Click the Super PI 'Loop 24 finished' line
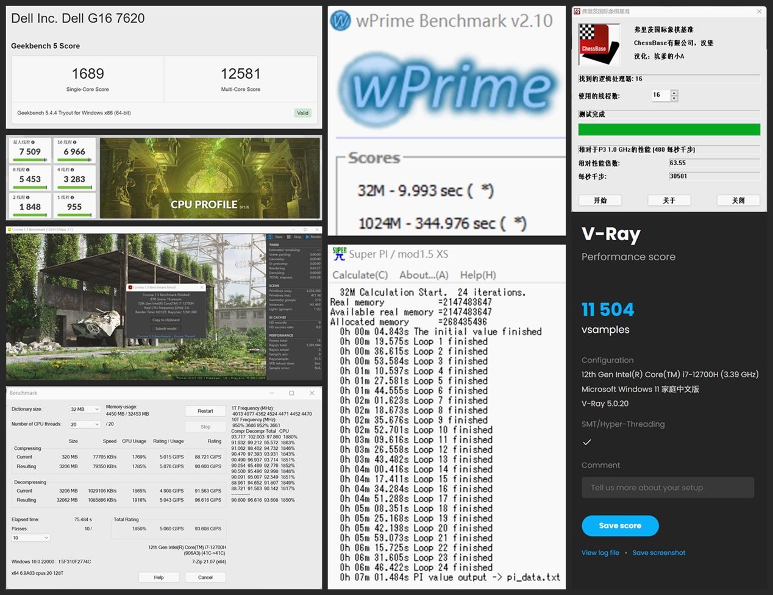 tap(416, 568)
